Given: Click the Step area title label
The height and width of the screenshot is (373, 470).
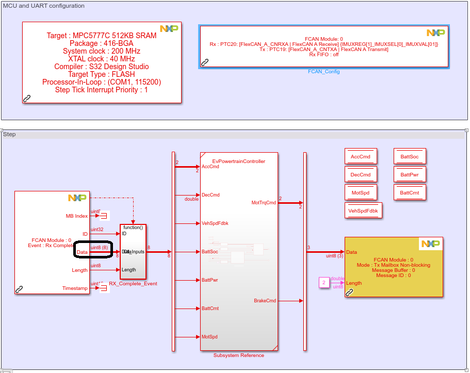Looking at the screenshot, I should pyautogui.click(x=9, y=134).
